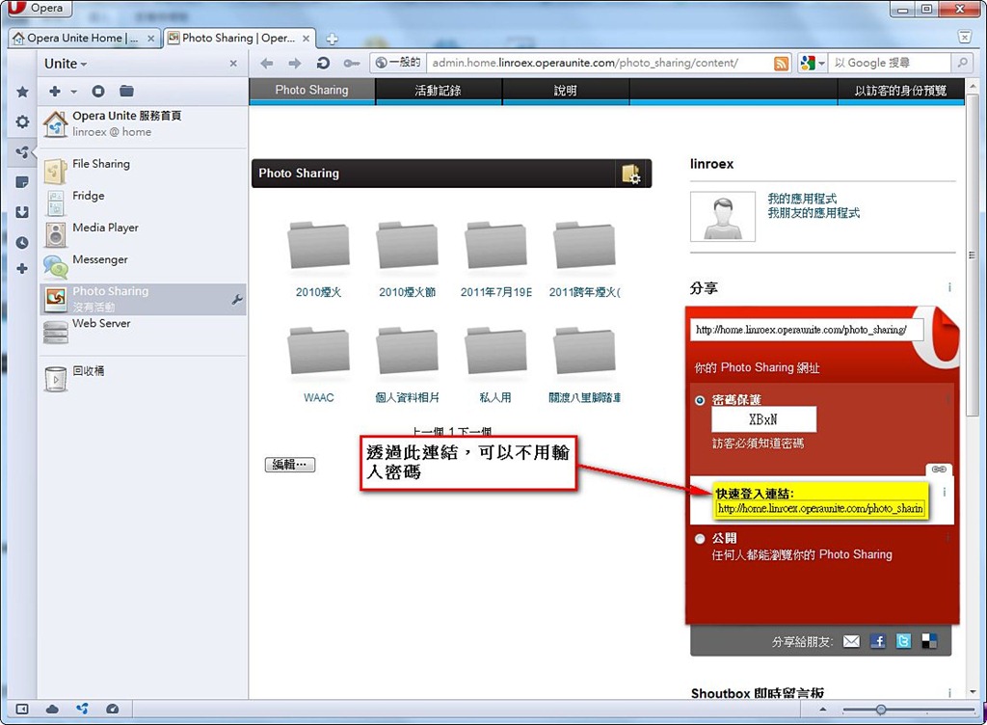Image resolution: width=987 pixels, height=725 pixels.
Task: Adjust the zoom slider in status bar
Action: (x=881, y=710)
